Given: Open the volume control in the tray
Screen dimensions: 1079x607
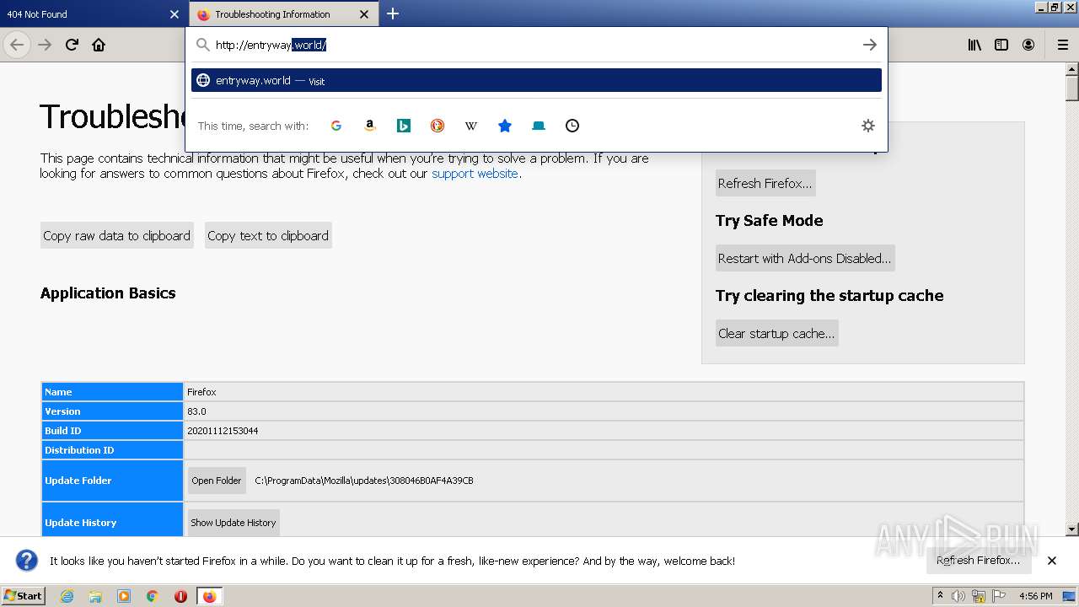Looking at the screenshot, I should point(958,596).
